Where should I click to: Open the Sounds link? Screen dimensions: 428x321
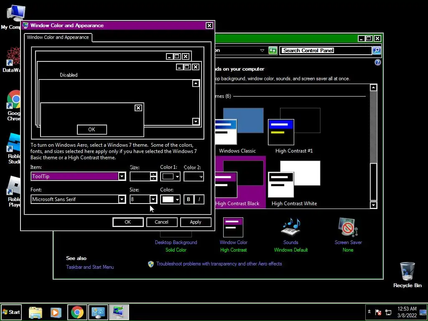coord(291,242)
